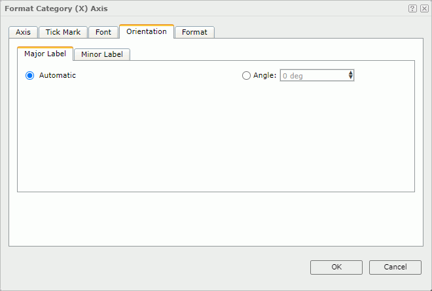
Task: Increase angle with the spinner up arrow
Action: point(351,73)
